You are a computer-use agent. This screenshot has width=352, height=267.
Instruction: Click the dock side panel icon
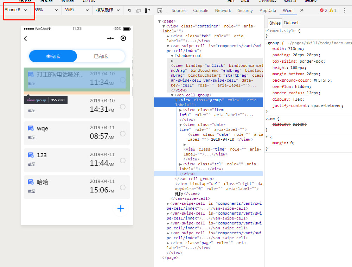coord(147,11)
